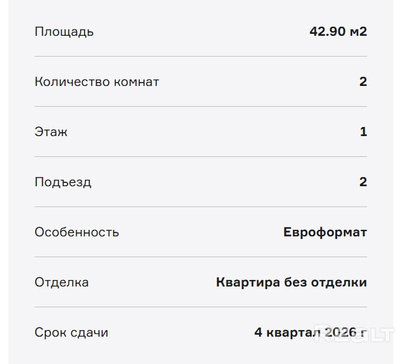Screen dimensions: 416x364
Task: Select the floor value 1
Action: pos(363,132)
